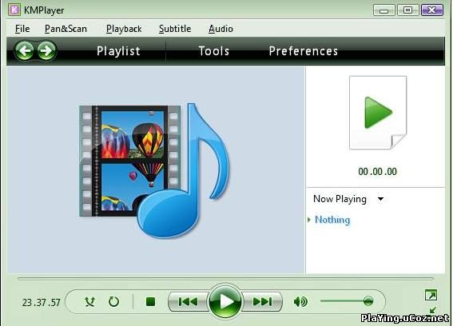Skip to the previous track
The width and height of the screenshot is (453, 326).
pyautogui.click(x=189, y=302)
